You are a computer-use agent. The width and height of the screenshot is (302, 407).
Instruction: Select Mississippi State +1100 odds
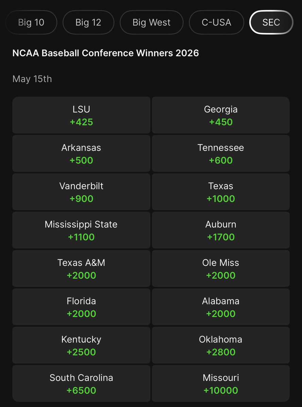click(x=81, y=230)
